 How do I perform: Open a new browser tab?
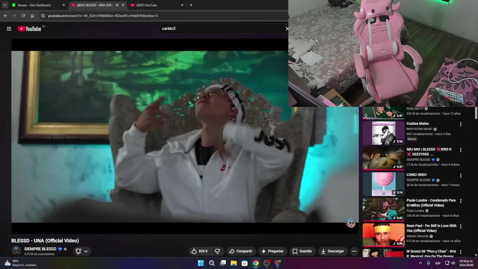(191, 5)
